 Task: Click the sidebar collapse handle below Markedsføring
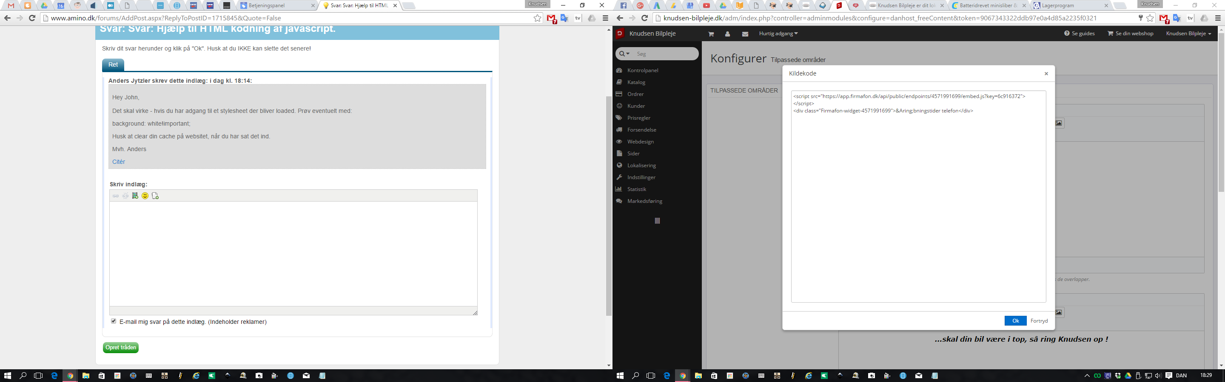pyautogui.click(x=657, y=221)
